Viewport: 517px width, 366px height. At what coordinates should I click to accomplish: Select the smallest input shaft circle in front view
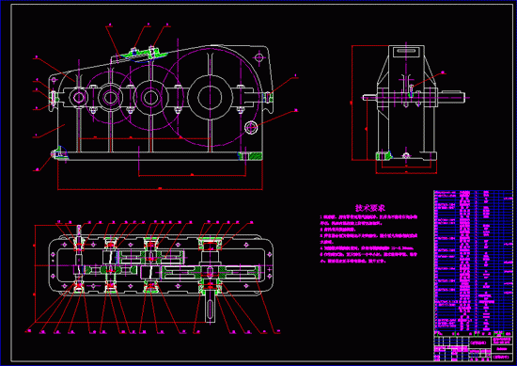(x=79, y=97)
